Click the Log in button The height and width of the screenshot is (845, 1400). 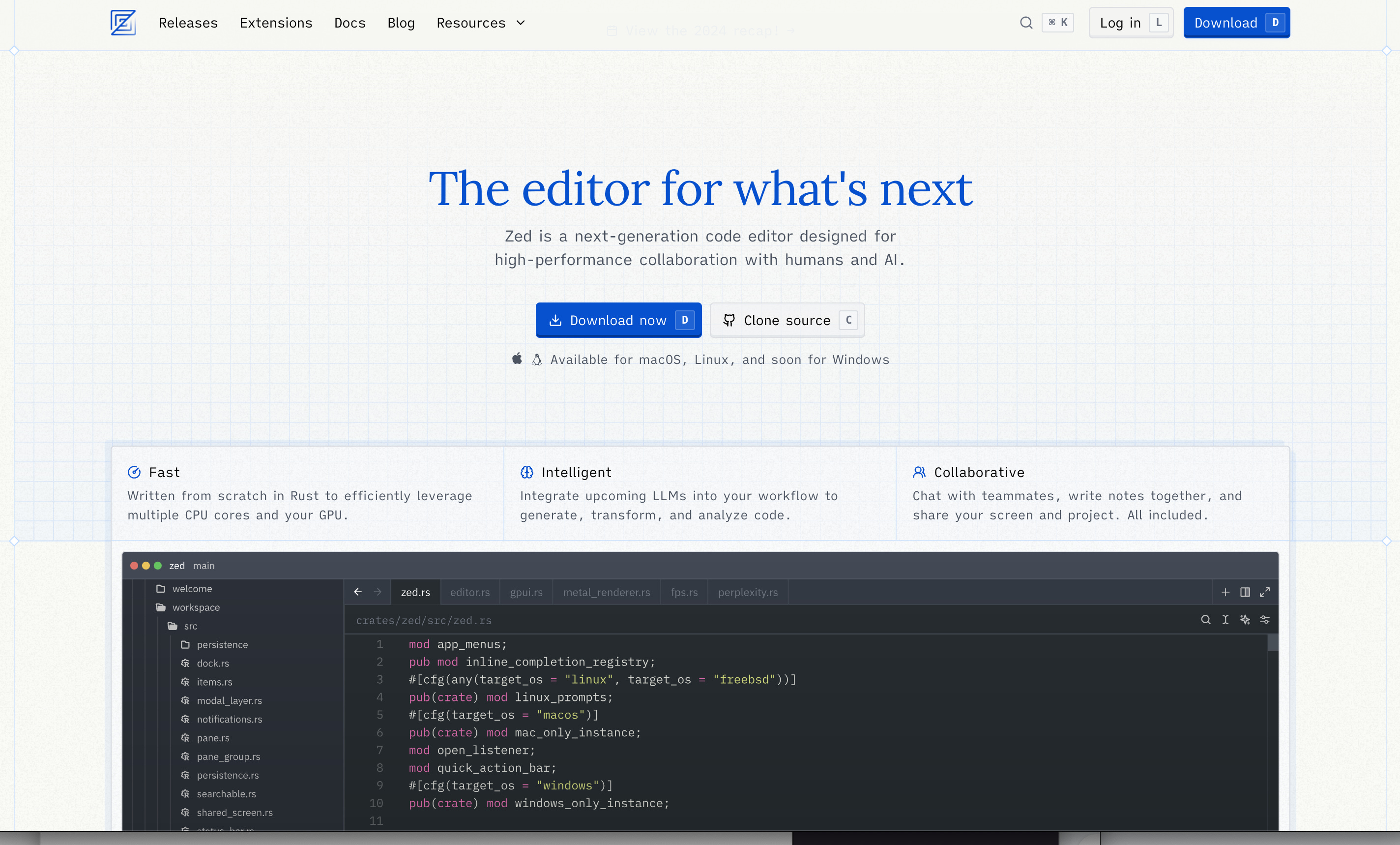pos(1131,23)
